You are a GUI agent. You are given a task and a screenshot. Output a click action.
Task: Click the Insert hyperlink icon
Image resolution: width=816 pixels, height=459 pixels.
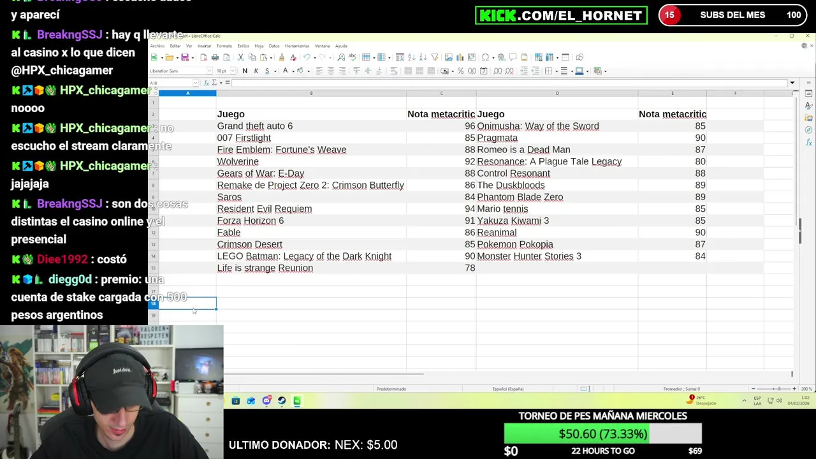pyautogui.click(x=502, y=57)
